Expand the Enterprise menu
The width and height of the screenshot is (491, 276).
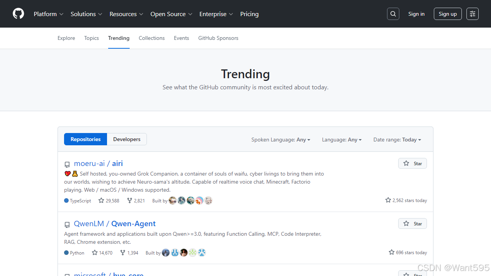[x=216, y=14]
